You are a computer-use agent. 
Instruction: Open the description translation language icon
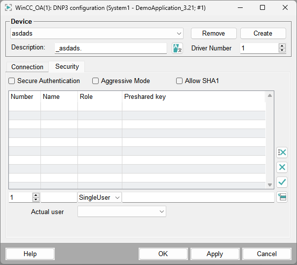pos(177,48)
